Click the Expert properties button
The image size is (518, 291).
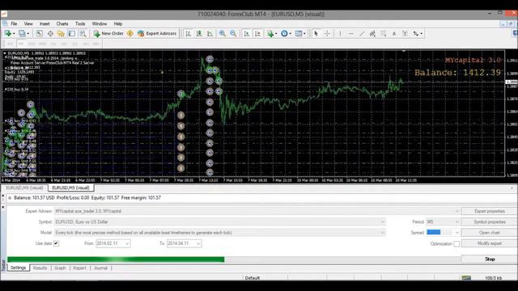(490, 211)
